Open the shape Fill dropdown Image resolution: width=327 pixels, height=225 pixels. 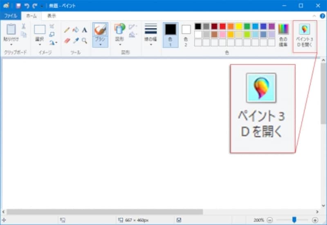coord(132,35)
